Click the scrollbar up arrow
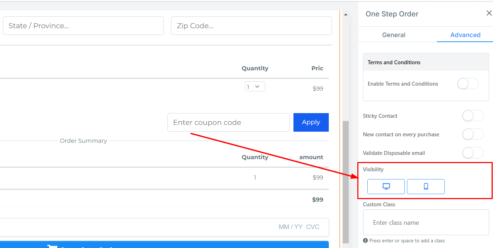 pyautogui.click(x=346, y=15)
